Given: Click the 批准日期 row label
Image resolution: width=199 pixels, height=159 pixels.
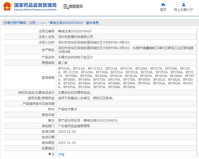Looking at the screenshot, I should pyautogui.click(x=48, y=132).
